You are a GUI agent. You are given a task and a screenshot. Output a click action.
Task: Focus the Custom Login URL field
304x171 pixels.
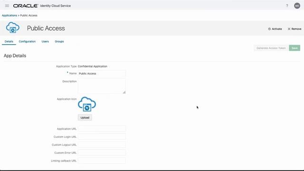[x=102, y=137]
